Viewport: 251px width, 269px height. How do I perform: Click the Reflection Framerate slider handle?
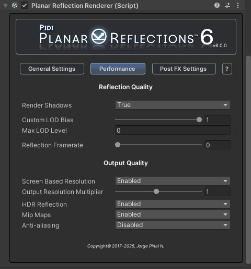(x=118, y=145)
